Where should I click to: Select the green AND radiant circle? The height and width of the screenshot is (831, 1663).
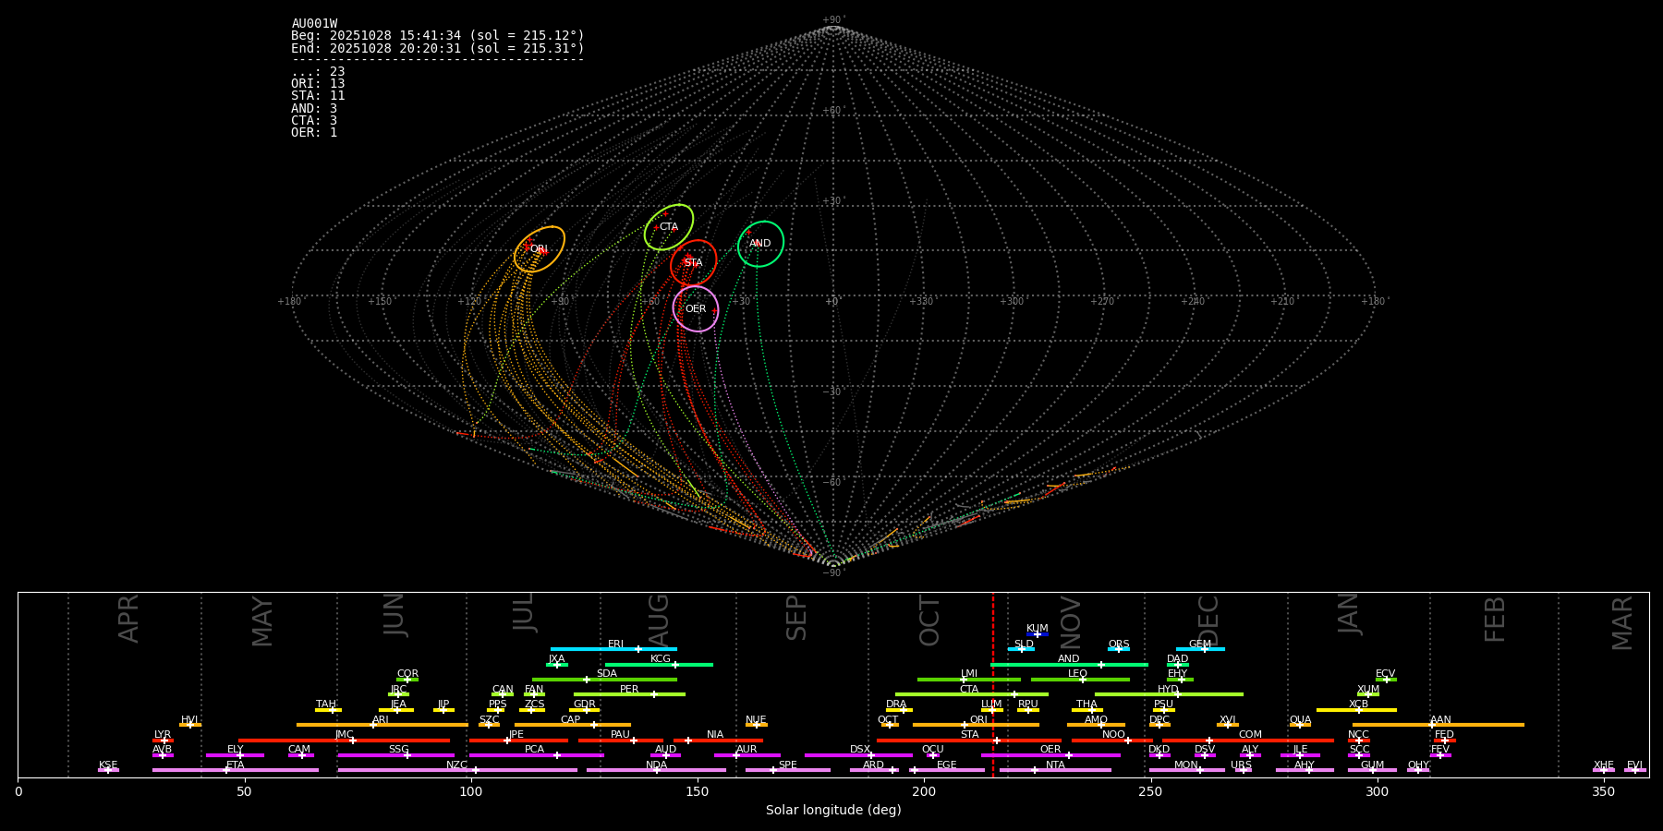point(760,244)
